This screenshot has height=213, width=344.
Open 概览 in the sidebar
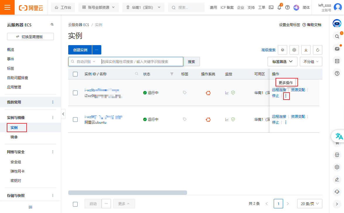pyautogui.click(x=11, y=50)
